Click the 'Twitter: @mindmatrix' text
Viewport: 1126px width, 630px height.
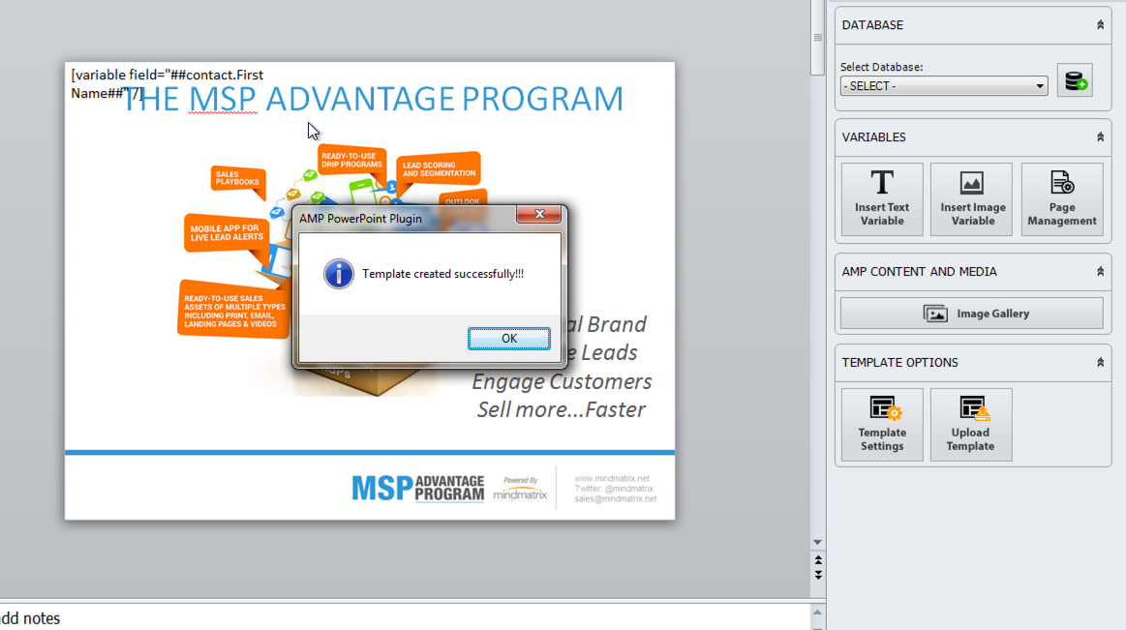pos(614,489)
